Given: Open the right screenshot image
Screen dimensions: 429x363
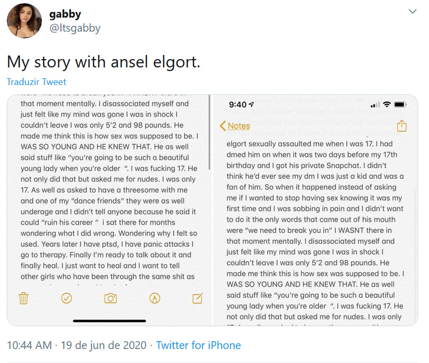Looking at the screenshot, I should tap(315, 210).
